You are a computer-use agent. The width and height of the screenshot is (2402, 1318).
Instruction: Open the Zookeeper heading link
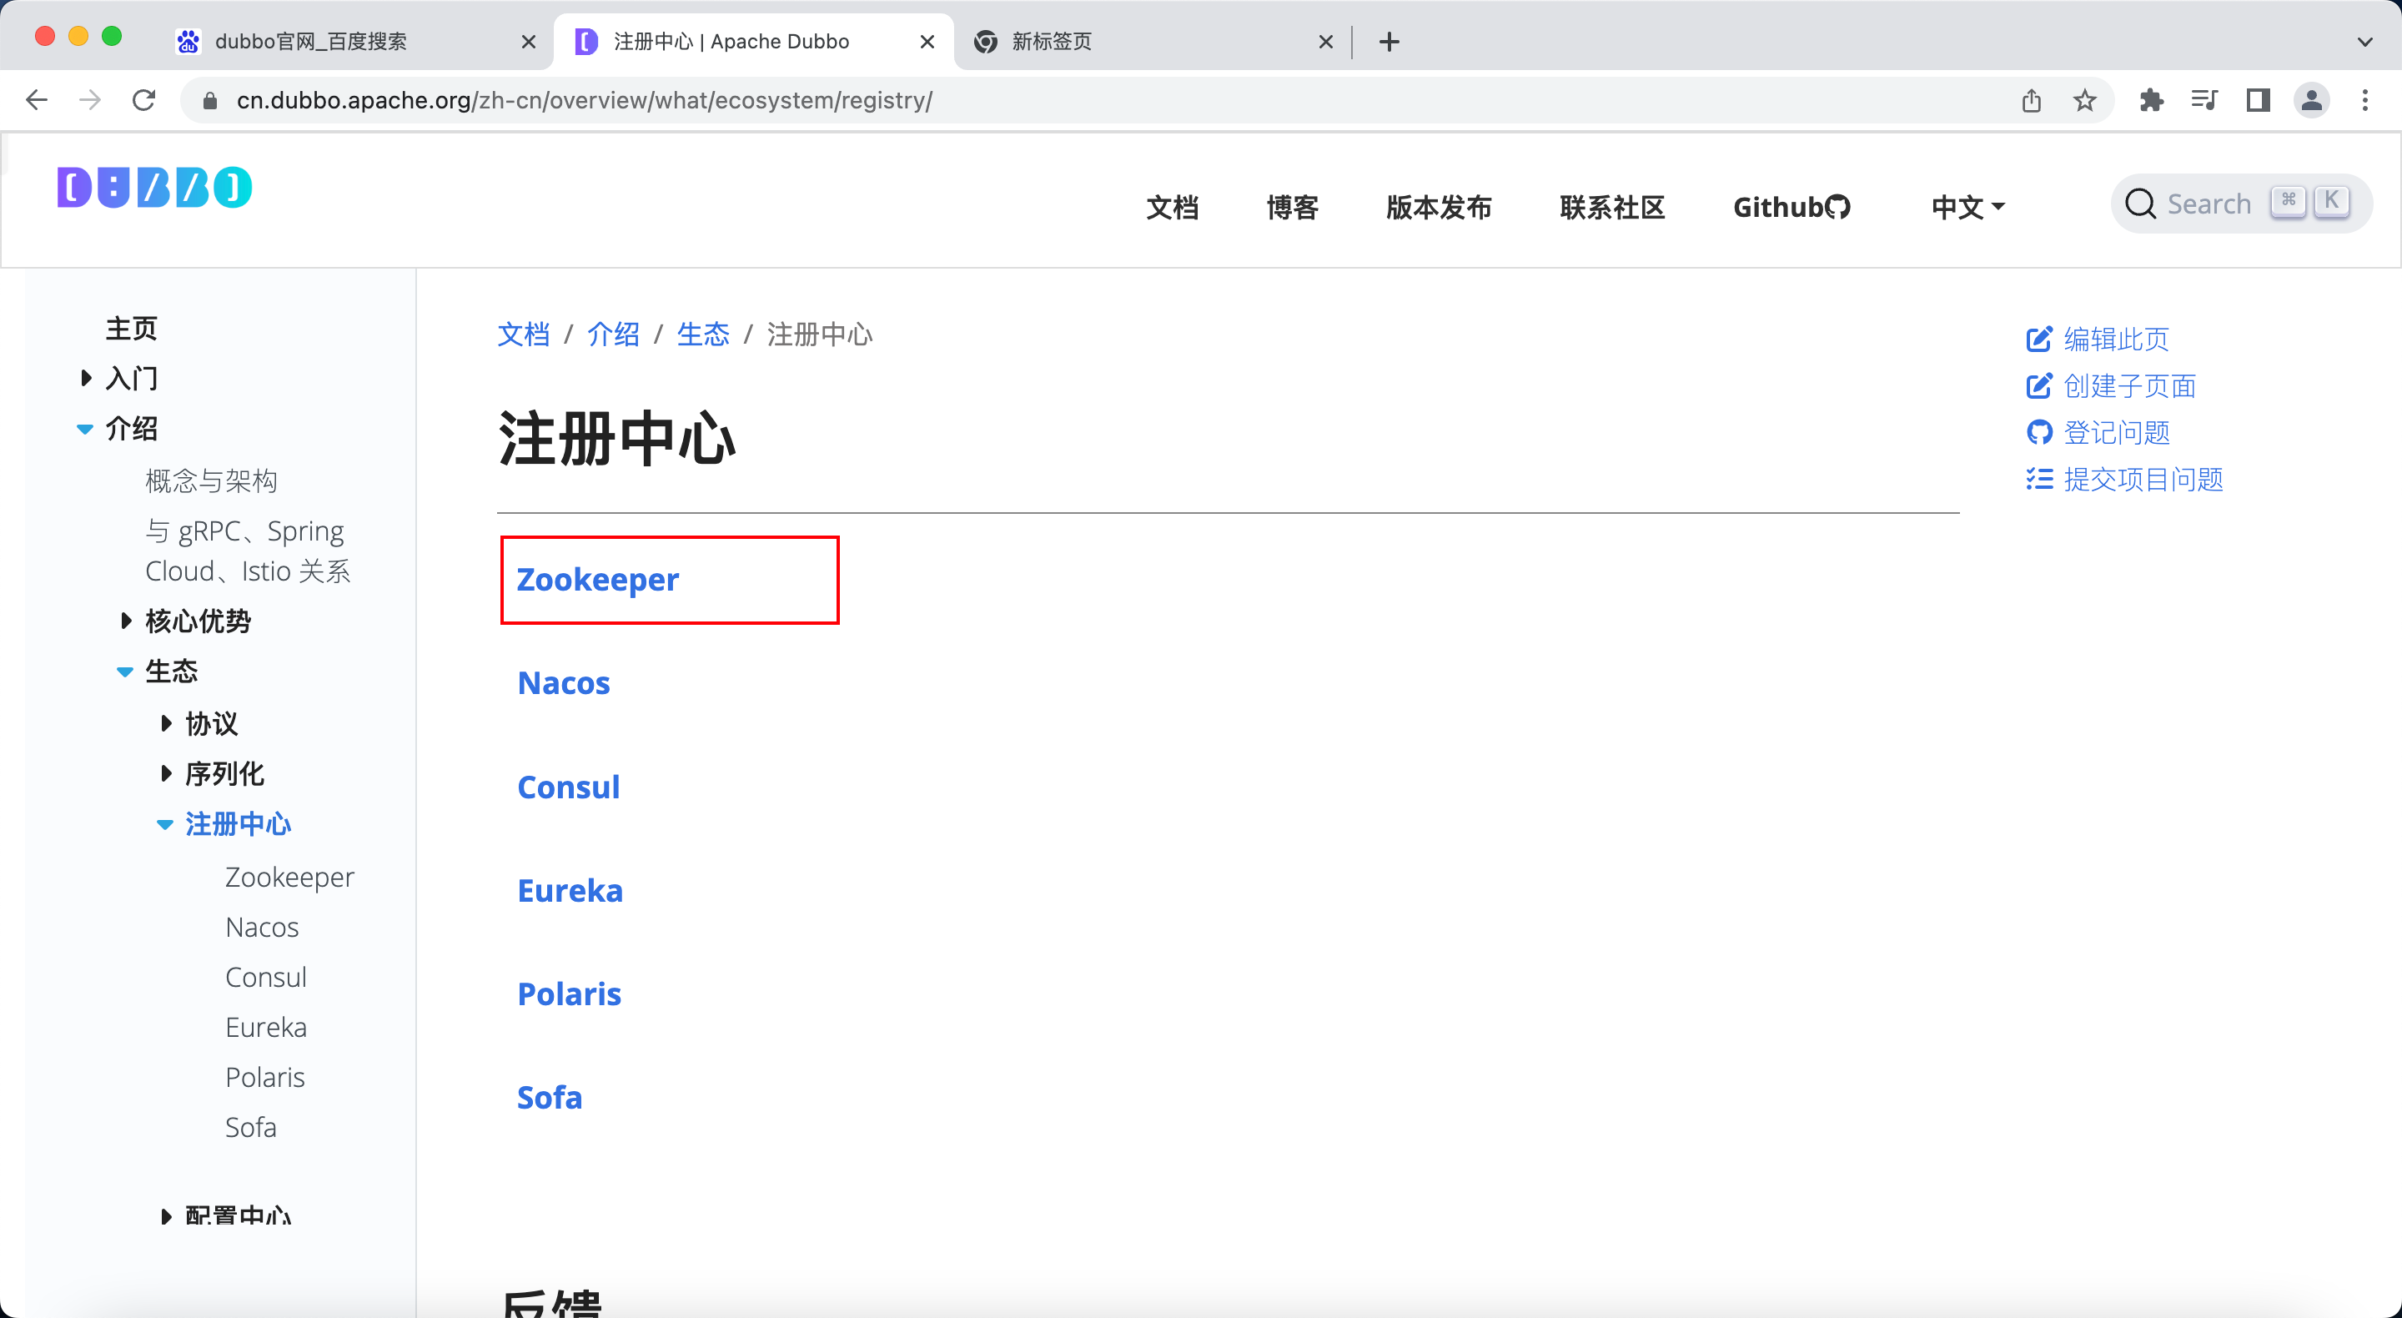pos(598,579)
